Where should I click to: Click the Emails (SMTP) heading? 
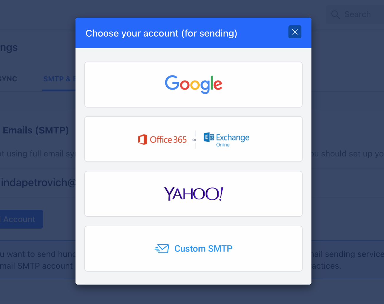point(36,130)
